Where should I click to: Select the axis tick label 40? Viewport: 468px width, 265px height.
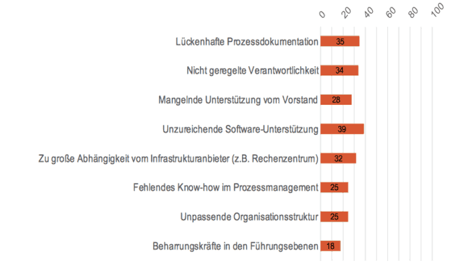(368, 13)
